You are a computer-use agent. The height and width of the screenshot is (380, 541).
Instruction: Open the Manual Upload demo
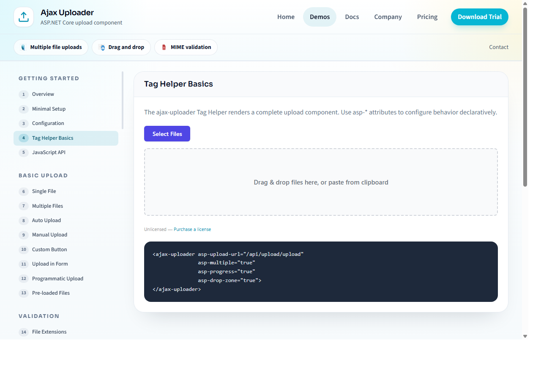point(66,235)
